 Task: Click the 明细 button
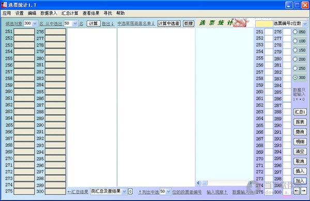(x=300, y=142)
